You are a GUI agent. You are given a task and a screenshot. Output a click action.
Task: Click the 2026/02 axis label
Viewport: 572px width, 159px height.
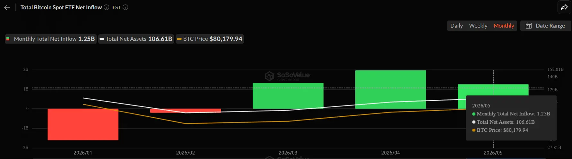click(186, 153)
